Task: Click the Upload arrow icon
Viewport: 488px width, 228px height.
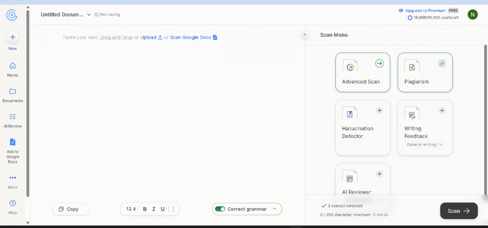Action: [x=160, y=37]
